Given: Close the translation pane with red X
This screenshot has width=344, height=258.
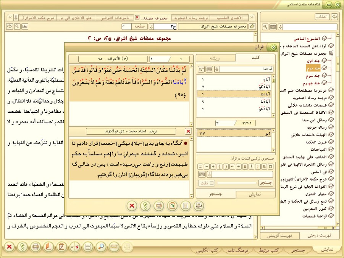Looking at the screenshot, I should tap(188, 131).
